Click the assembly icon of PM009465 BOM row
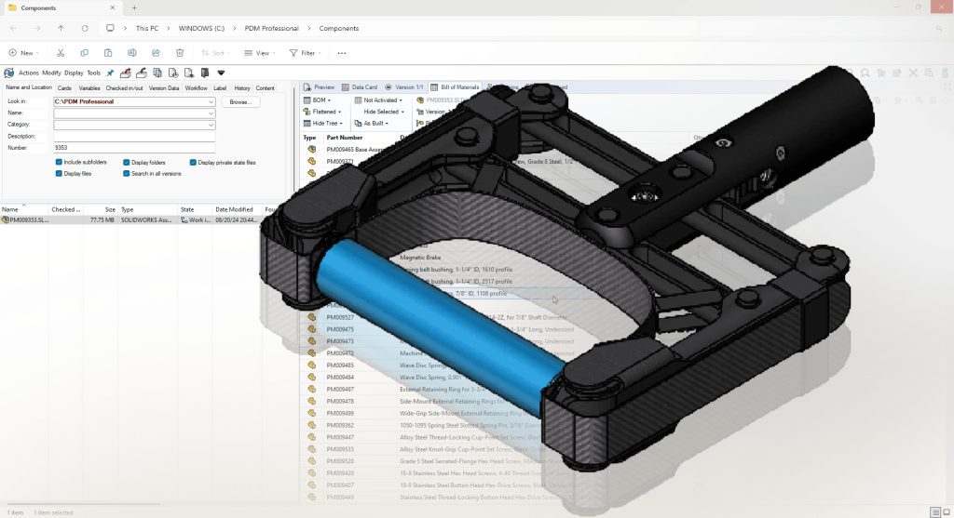The width and height of the screenshot is (954, 518). [311, 149]
